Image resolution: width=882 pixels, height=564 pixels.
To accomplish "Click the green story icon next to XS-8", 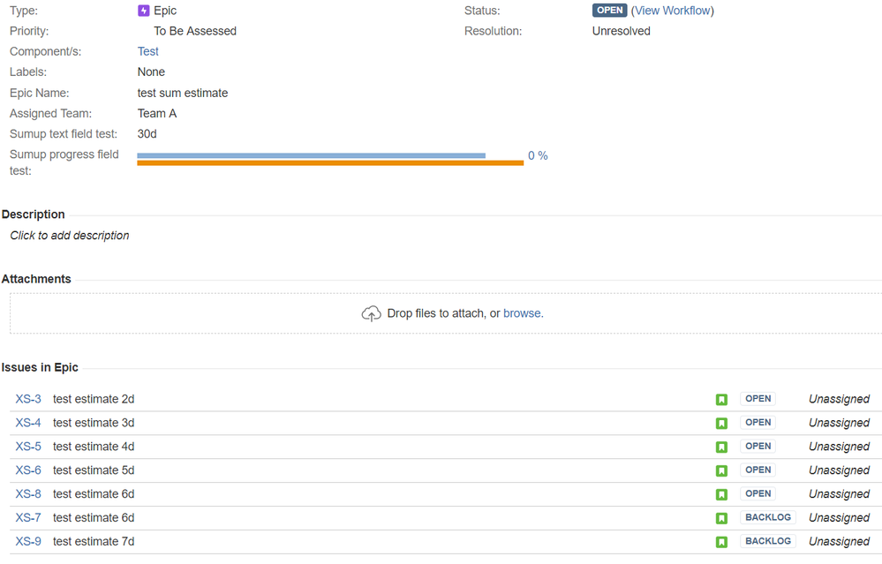I will [721, 493].
